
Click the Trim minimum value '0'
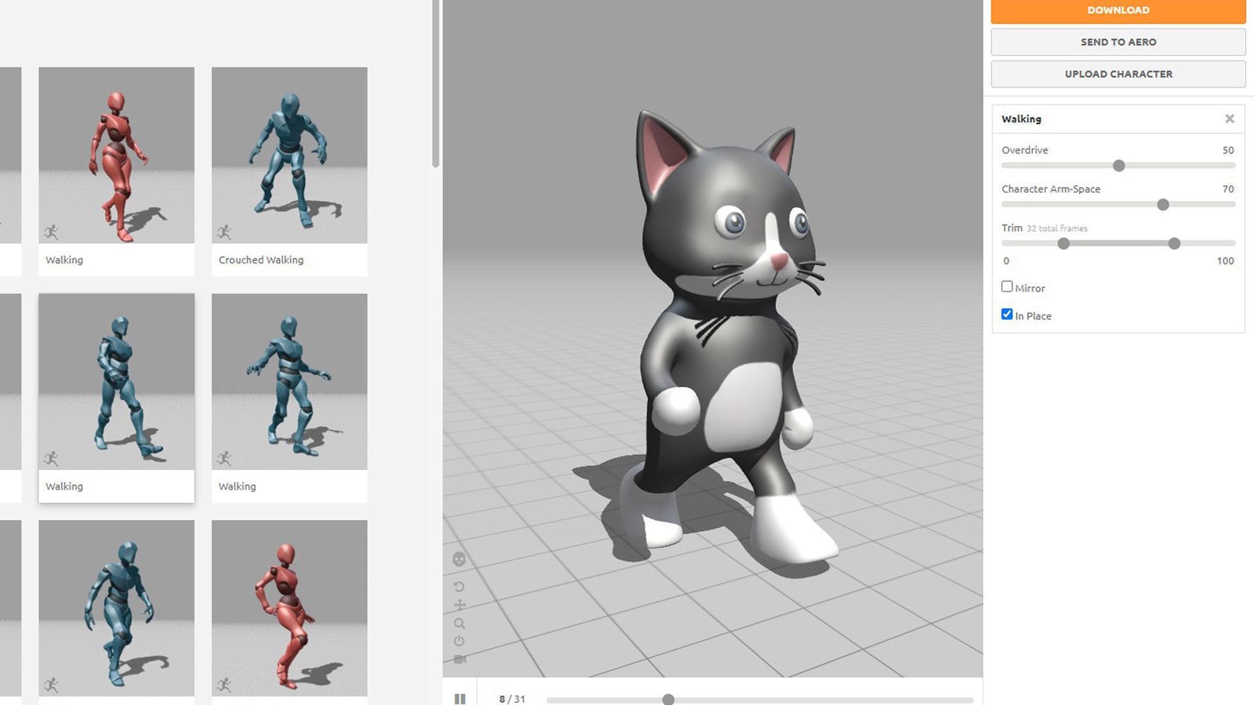pos(1006,261)
